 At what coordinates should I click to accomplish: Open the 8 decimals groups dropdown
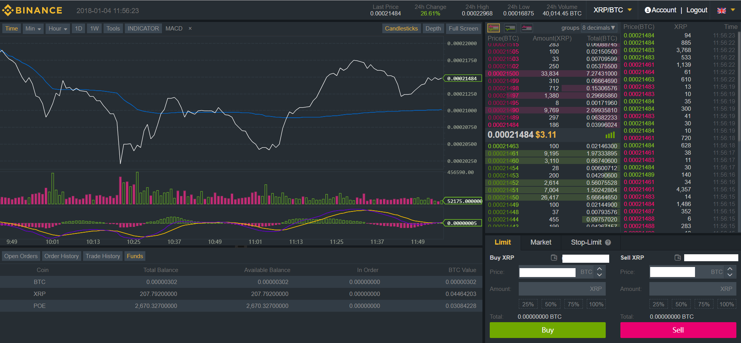point(599,28)
